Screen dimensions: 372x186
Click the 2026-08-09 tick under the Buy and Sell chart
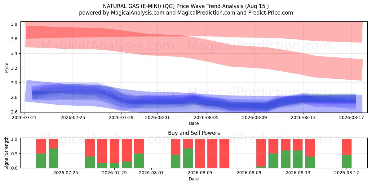(x=249, y=173)
